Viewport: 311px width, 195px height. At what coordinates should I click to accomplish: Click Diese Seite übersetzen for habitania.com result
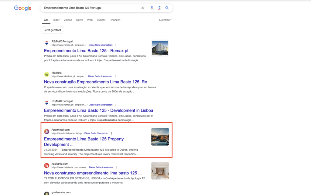click(101, 167)
